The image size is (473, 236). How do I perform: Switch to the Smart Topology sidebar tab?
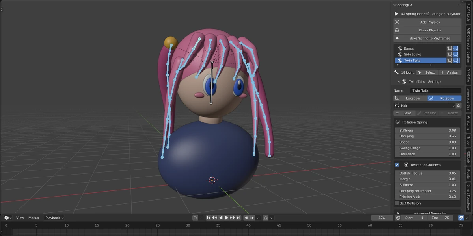[x=469, y=197]
